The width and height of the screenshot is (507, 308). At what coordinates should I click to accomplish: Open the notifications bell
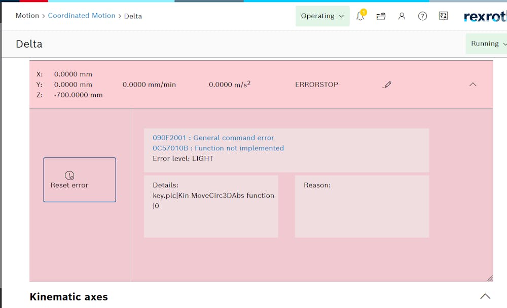click(x=360, y=16)
